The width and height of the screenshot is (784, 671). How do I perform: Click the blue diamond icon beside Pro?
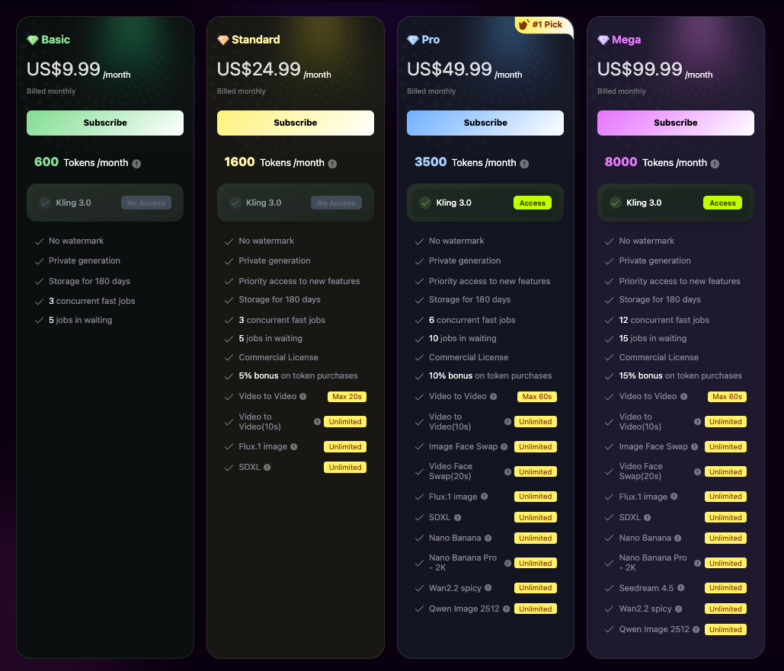413,40
